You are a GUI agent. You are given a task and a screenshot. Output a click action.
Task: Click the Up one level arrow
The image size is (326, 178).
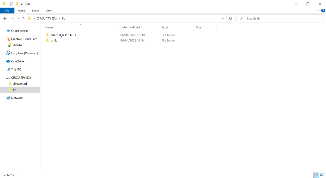click(24, 18)
